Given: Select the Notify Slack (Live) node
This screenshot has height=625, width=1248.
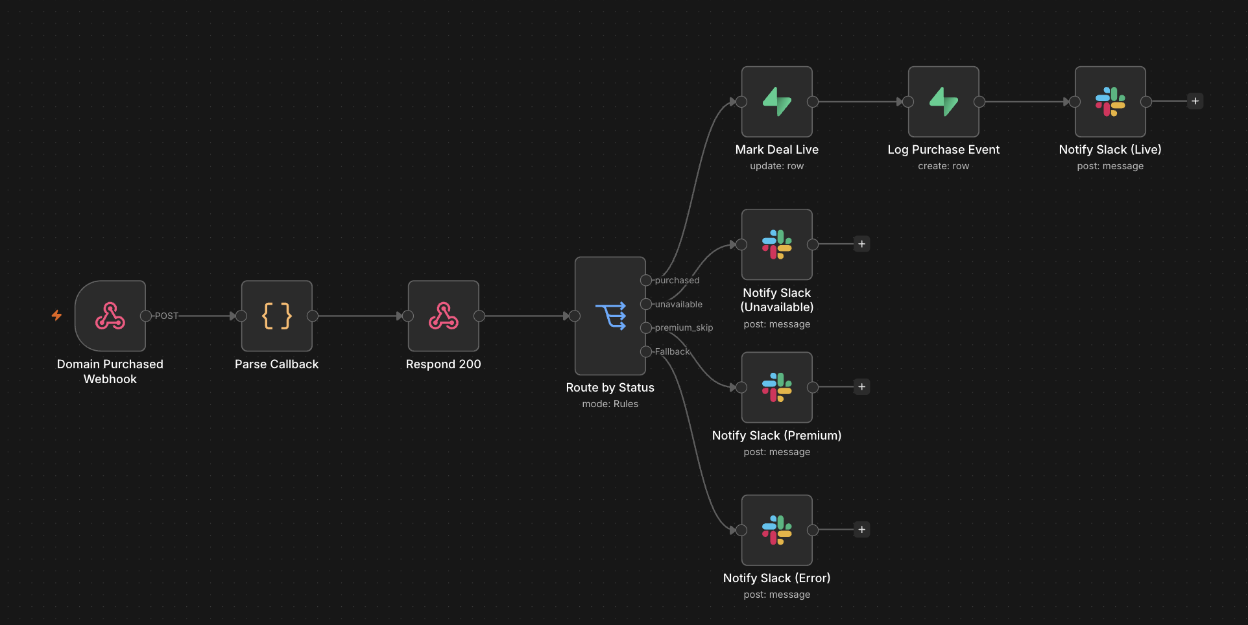Looking at the screenshot, I should coord(1110,102).
